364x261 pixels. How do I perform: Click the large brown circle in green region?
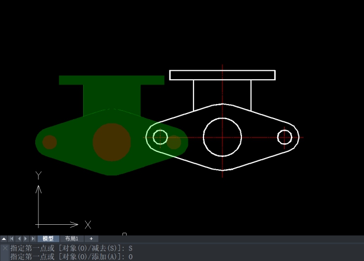point(112,142)
